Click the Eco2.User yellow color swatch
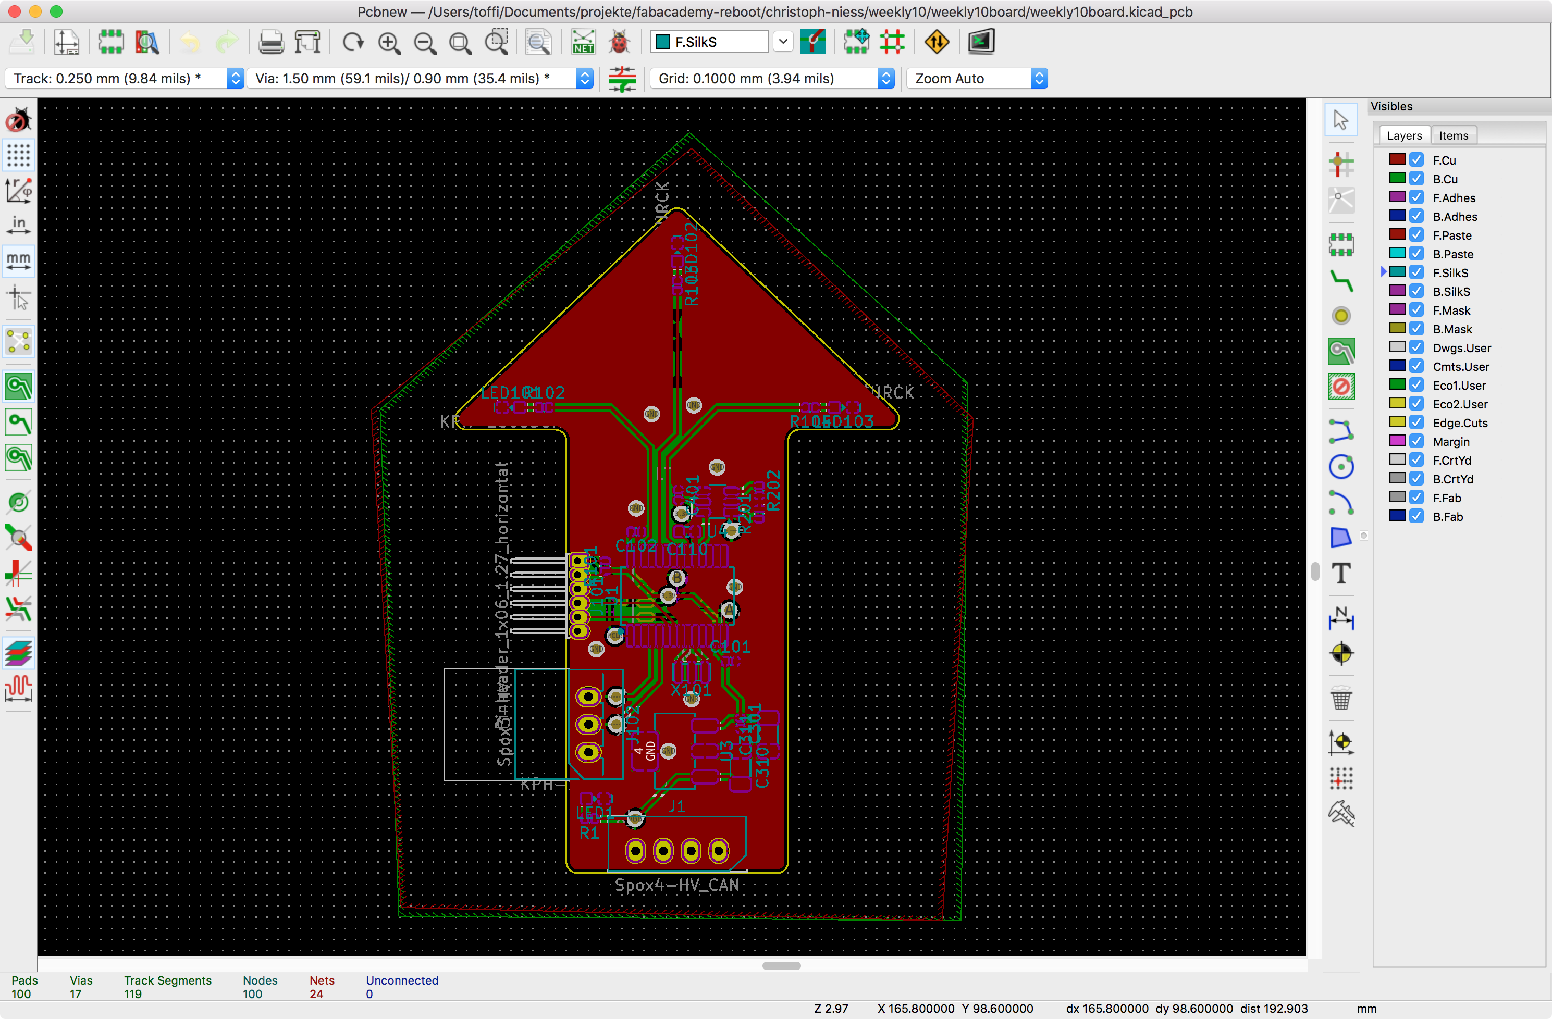The image size is (1552, 1019). tap(1397, 404)
